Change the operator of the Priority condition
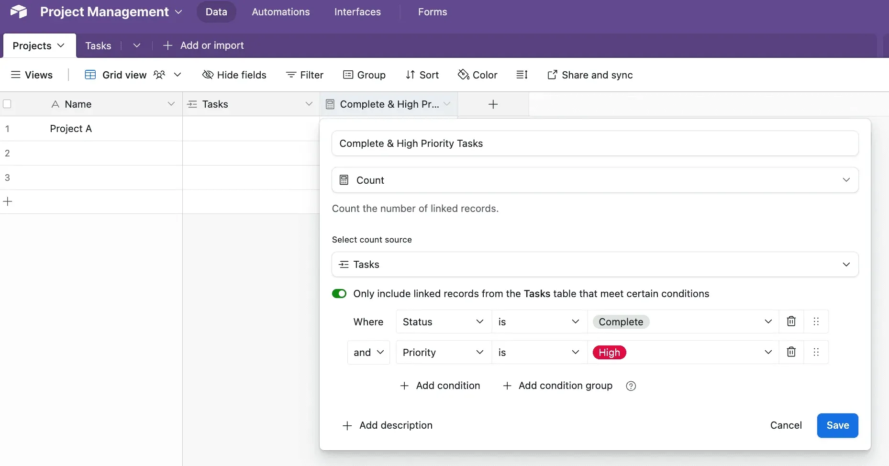 (x=539, y=352)
